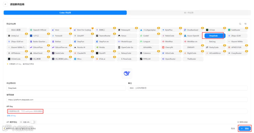Pick the Nvidia preset
The height and width of the screenshot is (133, 254).
point(105,48)
